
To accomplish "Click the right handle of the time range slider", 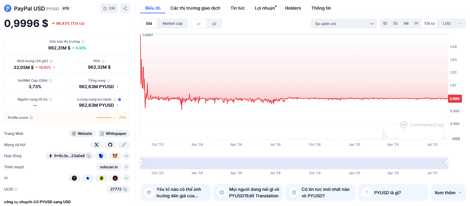I will point(447,163).
